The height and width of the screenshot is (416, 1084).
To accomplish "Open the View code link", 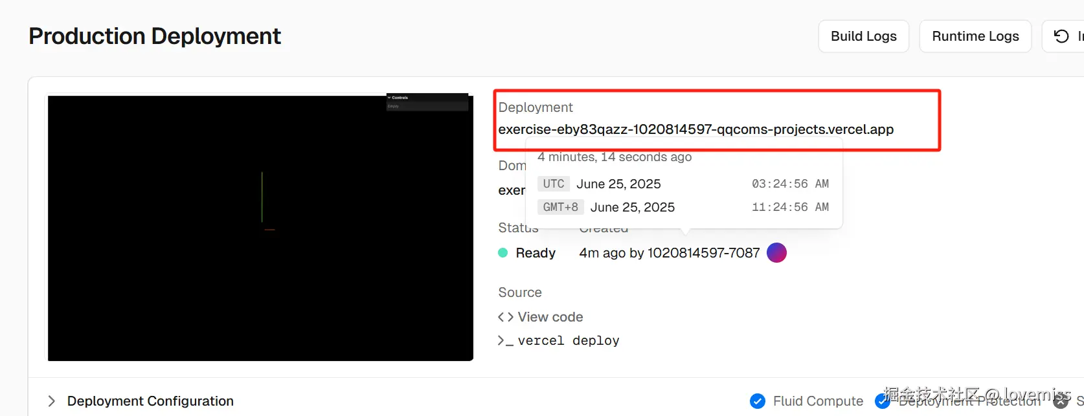I will (x=550, y=317).
